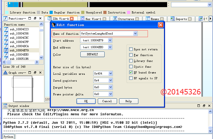
Task: Uncheck BP based frame option
Action: 131,72
